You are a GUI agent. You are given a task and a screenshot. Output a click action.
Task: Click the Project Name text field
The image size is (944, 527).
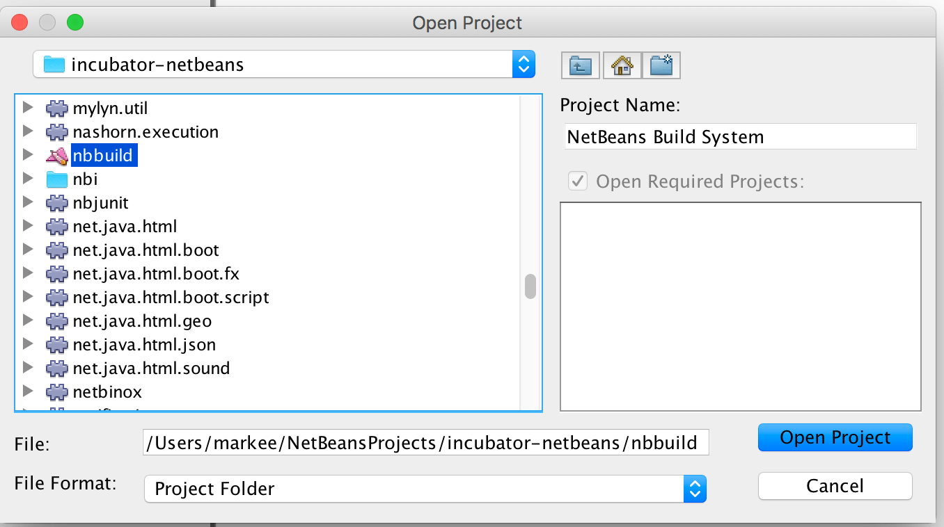coord(739,137)
